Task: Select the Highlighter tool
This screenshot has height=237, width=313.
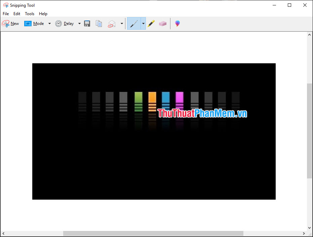Action: click(151, 23)
